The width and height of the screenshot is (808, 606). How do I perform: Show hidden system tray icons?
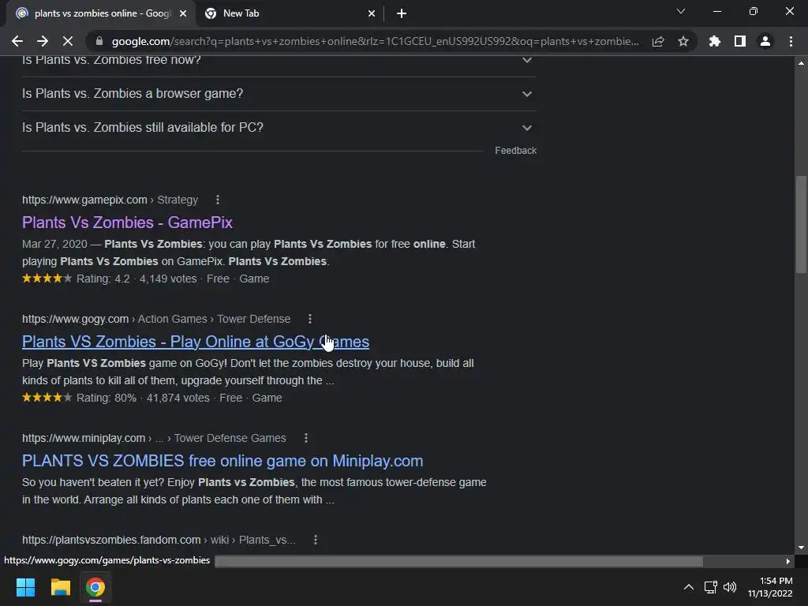coord(688,587)
